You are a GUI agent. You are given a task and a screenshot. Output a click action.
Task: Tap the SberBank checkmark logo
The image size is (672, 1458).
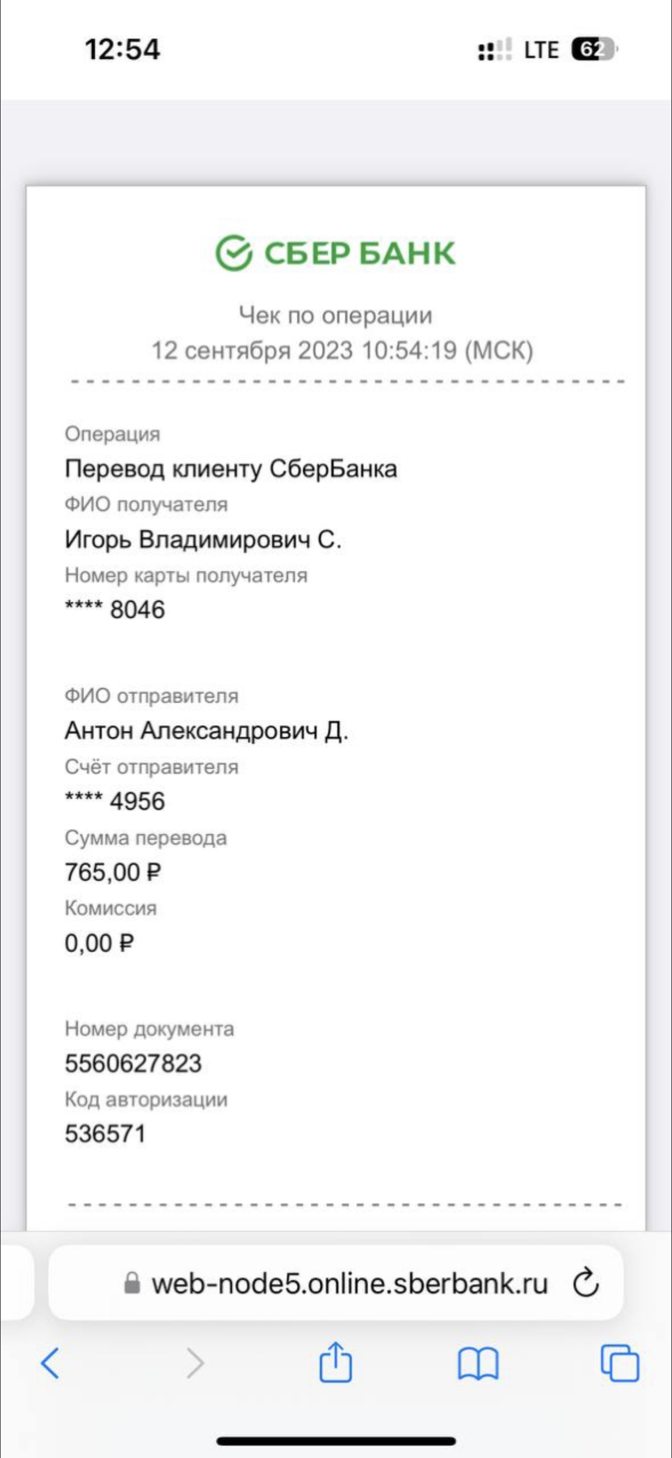pos(233,253)
